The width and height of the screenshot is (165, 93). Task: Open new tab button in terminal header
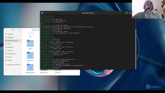pyautogui.click(x=42, y=13)
